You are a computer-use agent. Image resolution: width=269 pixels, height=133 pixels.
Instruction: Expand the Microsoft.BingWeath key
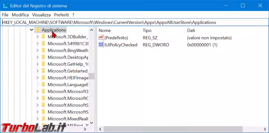pos(38,50)
